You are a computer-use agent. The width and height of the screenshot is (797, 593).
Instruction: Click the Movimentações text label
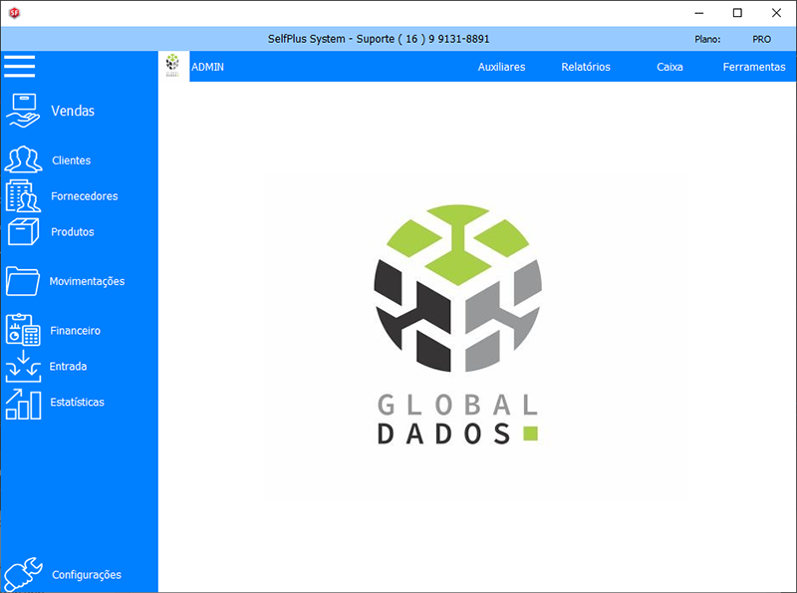[x=87, y=281]
